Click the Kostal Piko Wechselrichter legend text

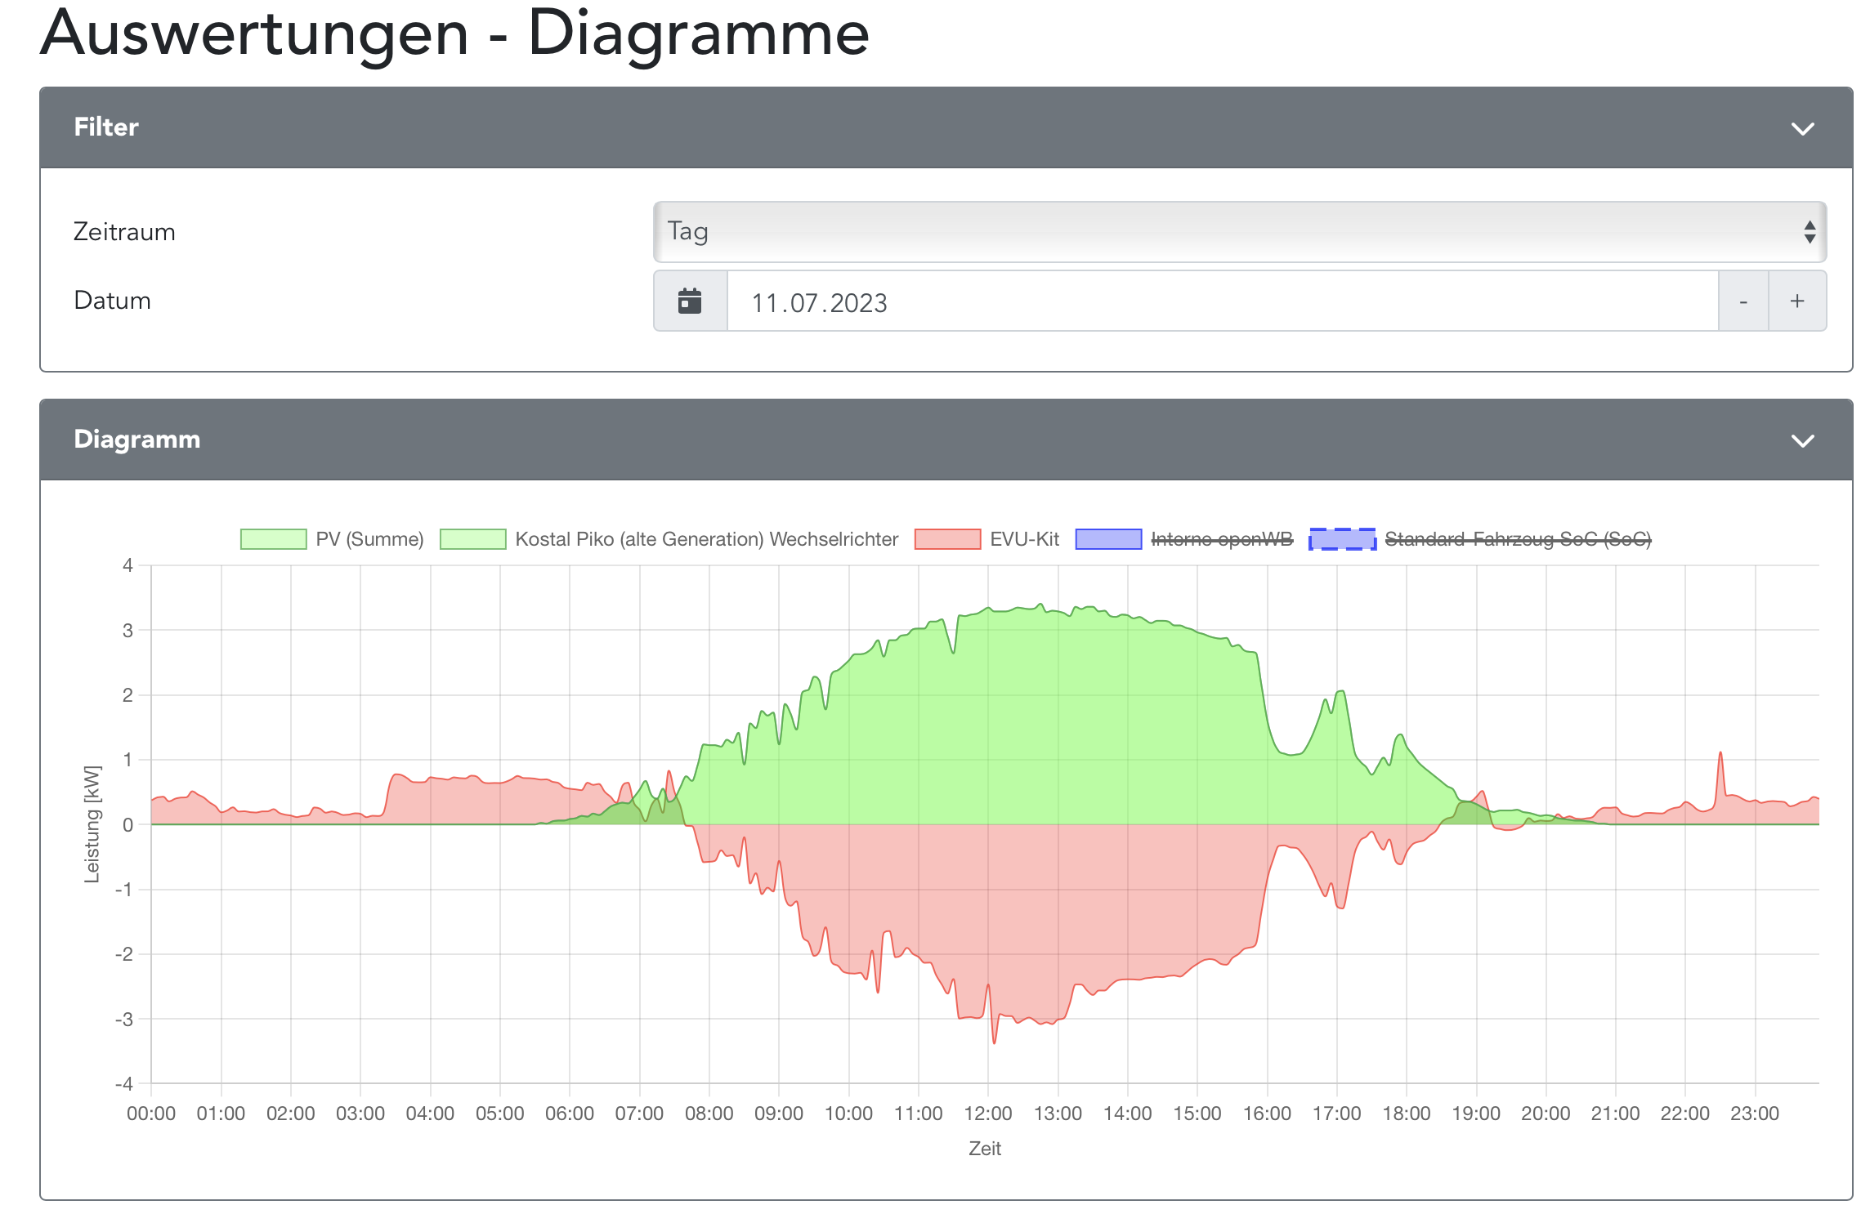pos(706,539)
